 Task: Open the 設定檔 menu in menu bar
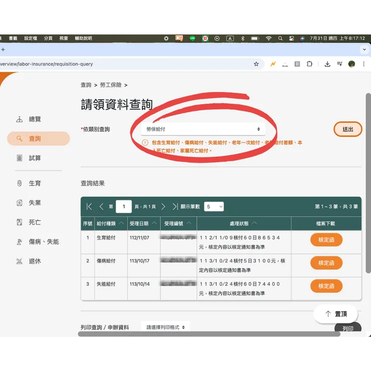[x=31, y=38]
